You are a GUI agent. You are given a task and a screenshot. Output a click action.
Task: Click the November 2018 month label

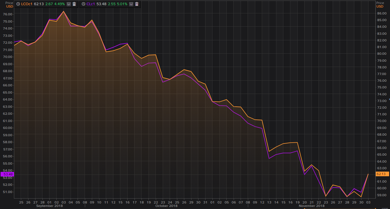click(x=312, y=206)
